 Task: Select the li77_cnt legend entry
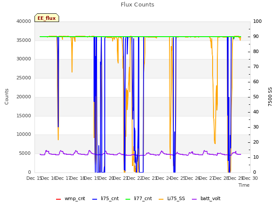point(138,198)
